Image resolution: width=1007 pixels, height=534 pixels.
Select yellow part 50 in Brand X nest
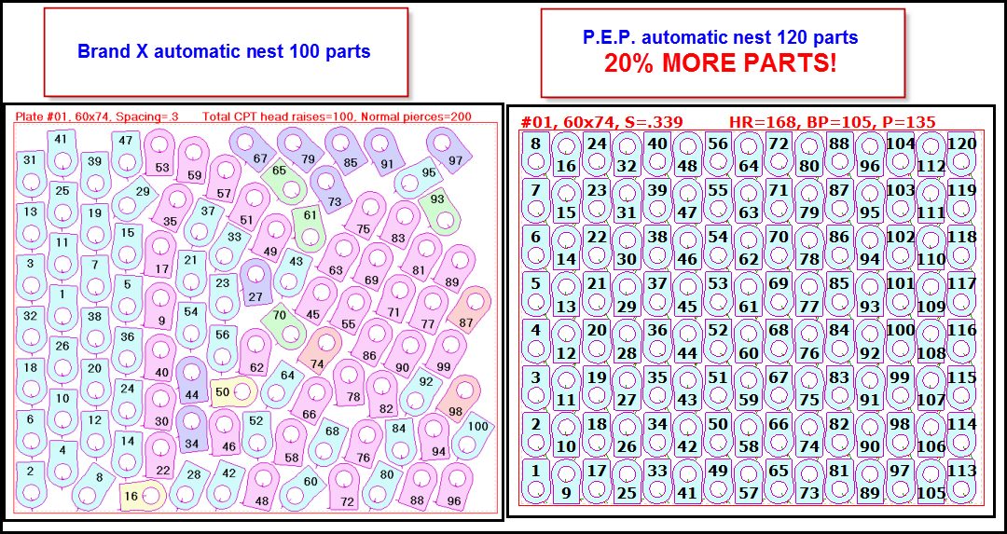point(233,391)
